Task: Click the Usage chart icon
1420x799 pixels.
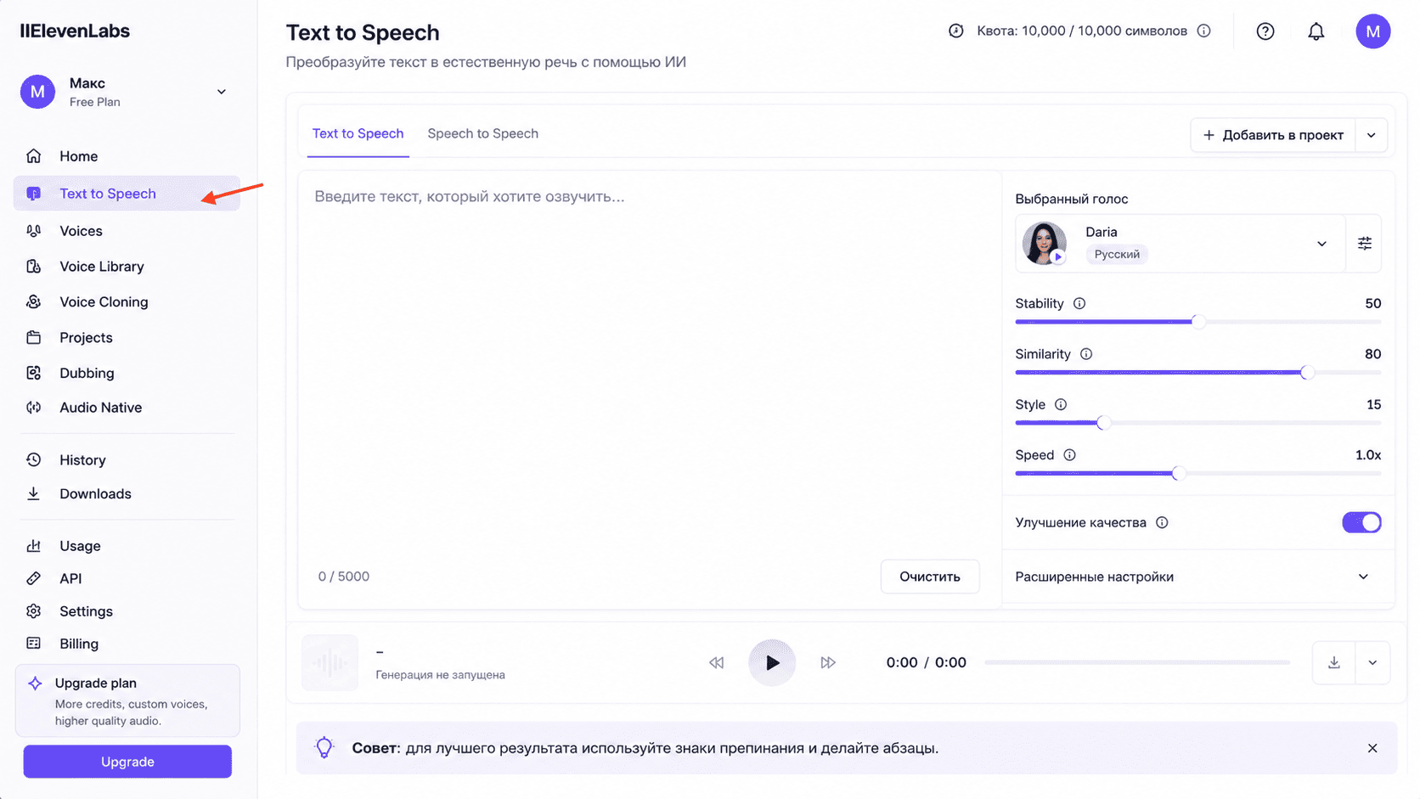Action: [x=34, y=546]
